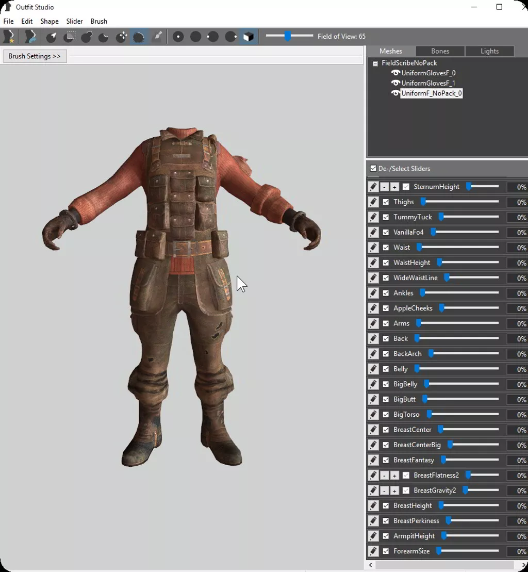Open the Edit menu
The width and height of the screenshot is (528, 572).
click(x=27, y=21)
